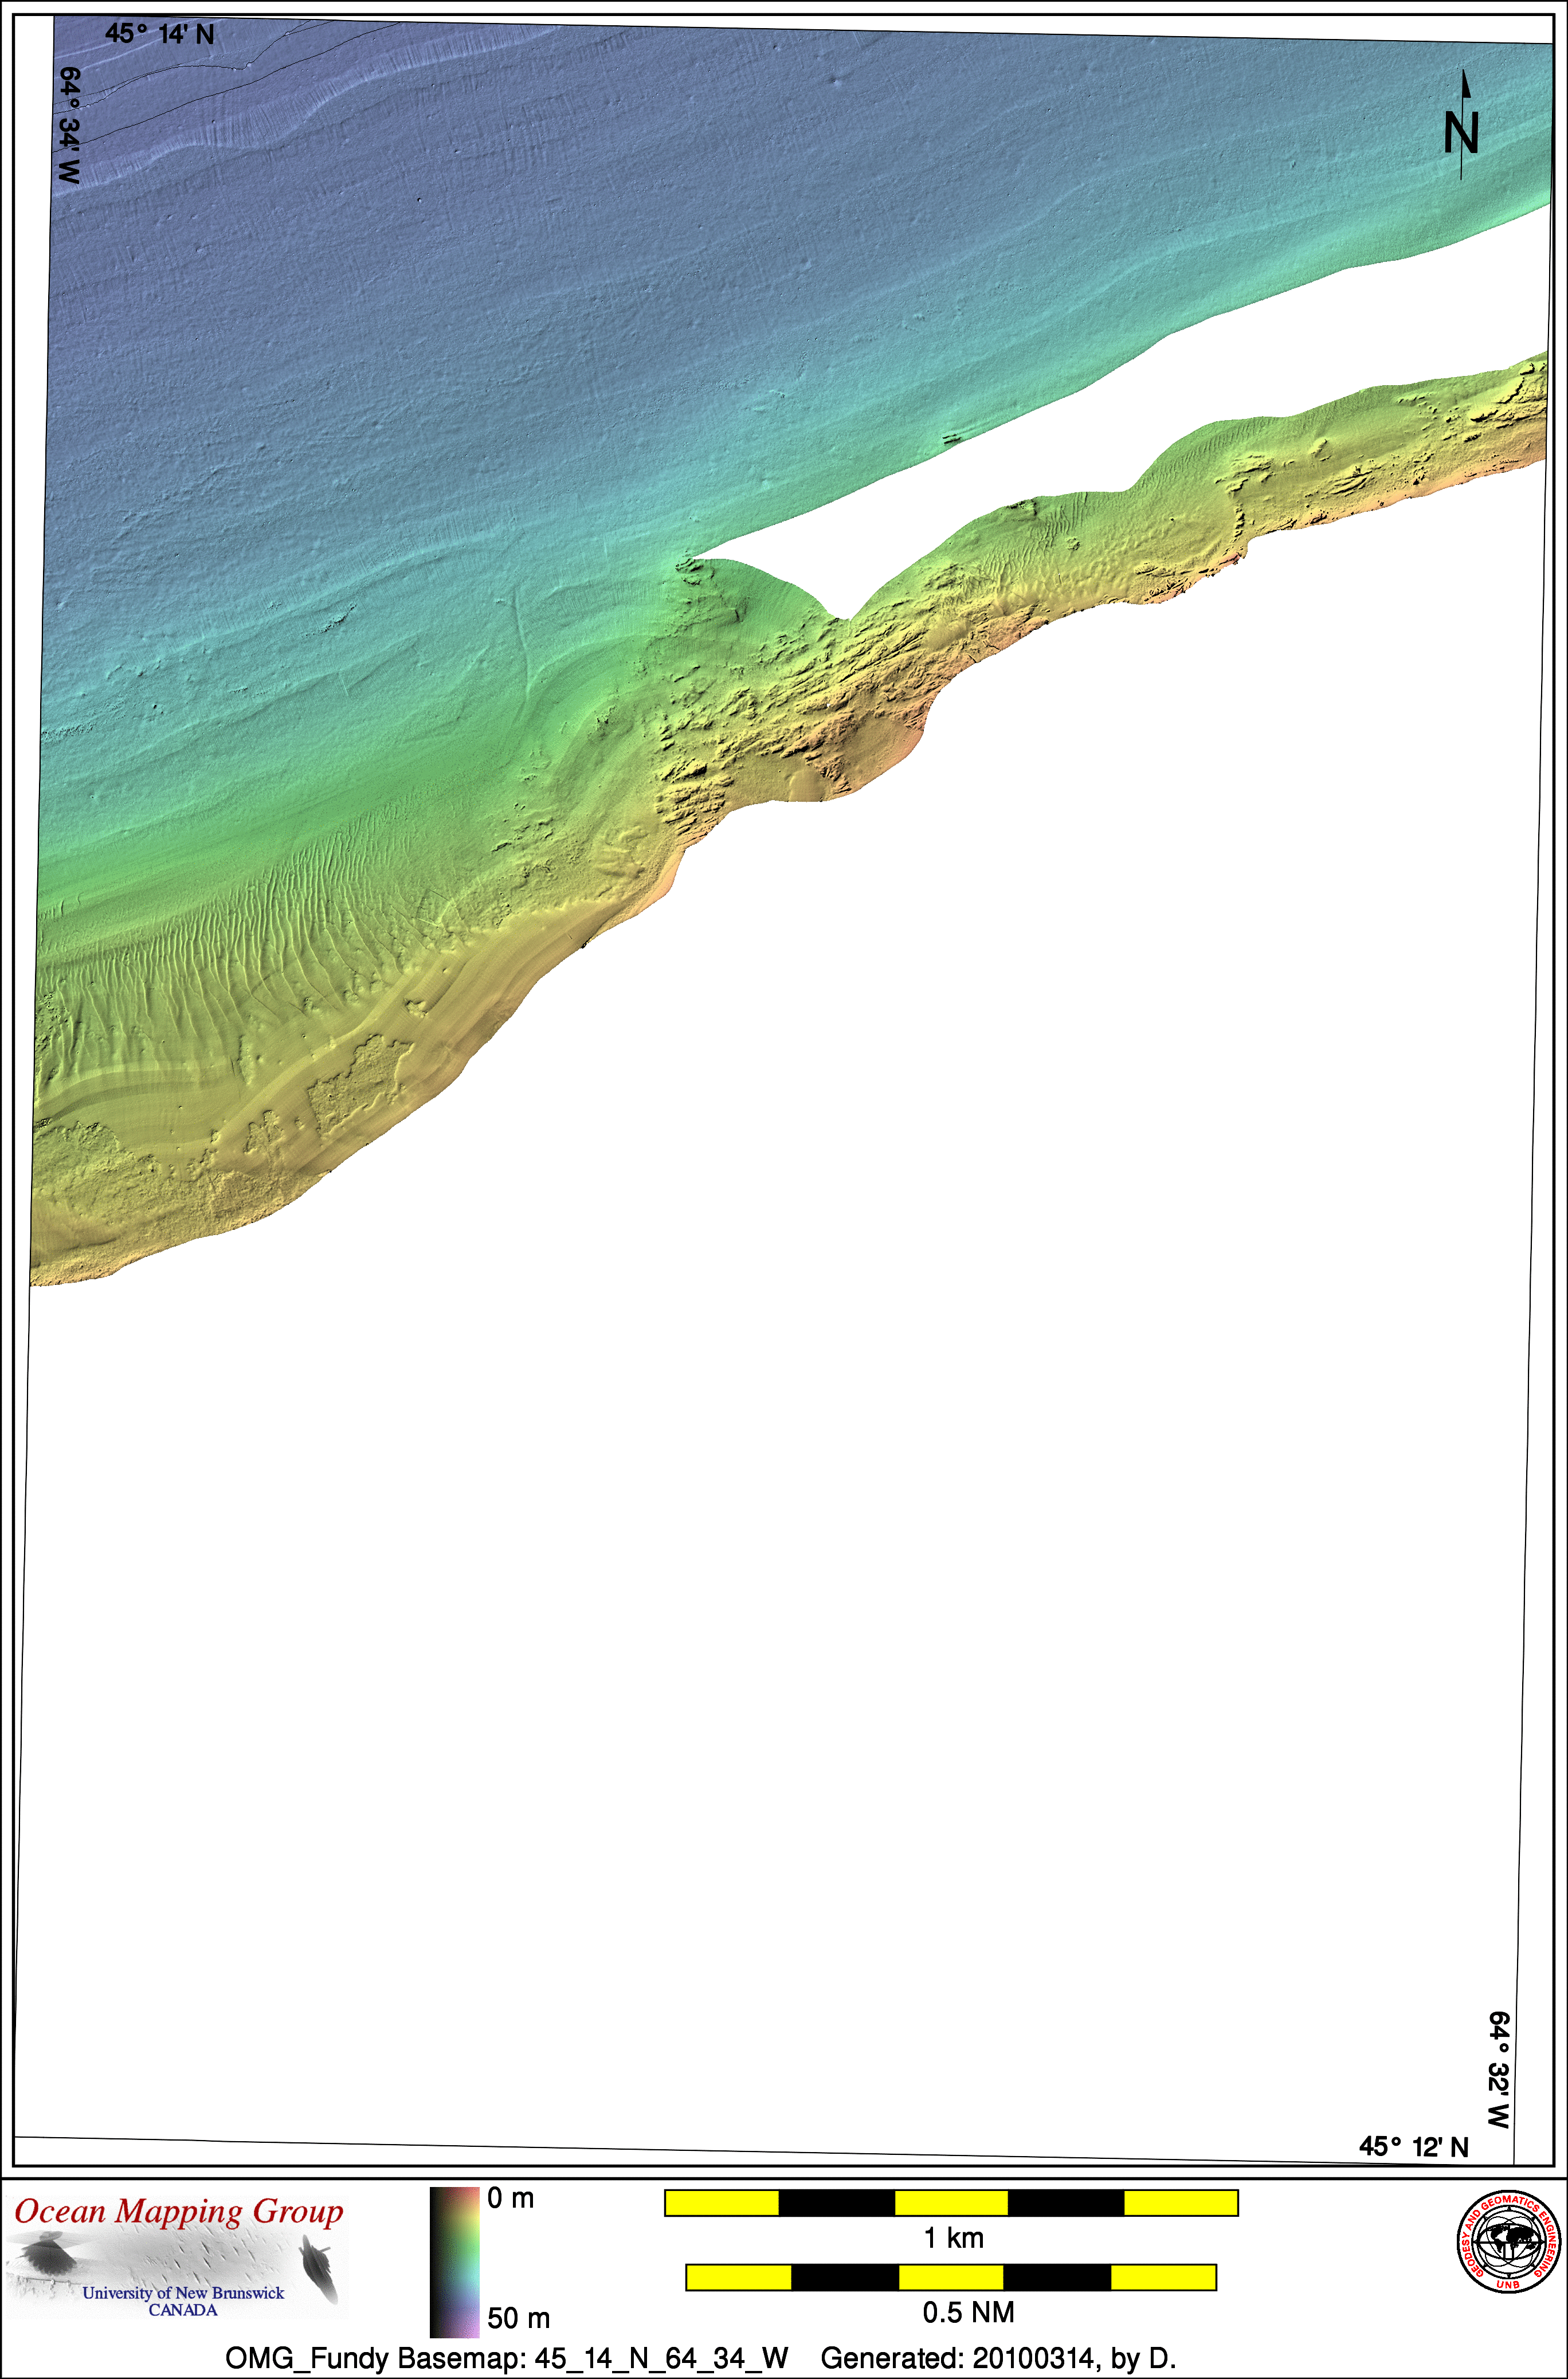
Task: Click the 0 m depth legend label
Action: (x=510, y=2199)
